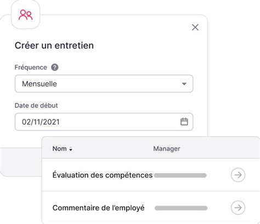Open the Fréquence help question mark
The height and width of the screenshot is (224, 260).
point(55,67)
